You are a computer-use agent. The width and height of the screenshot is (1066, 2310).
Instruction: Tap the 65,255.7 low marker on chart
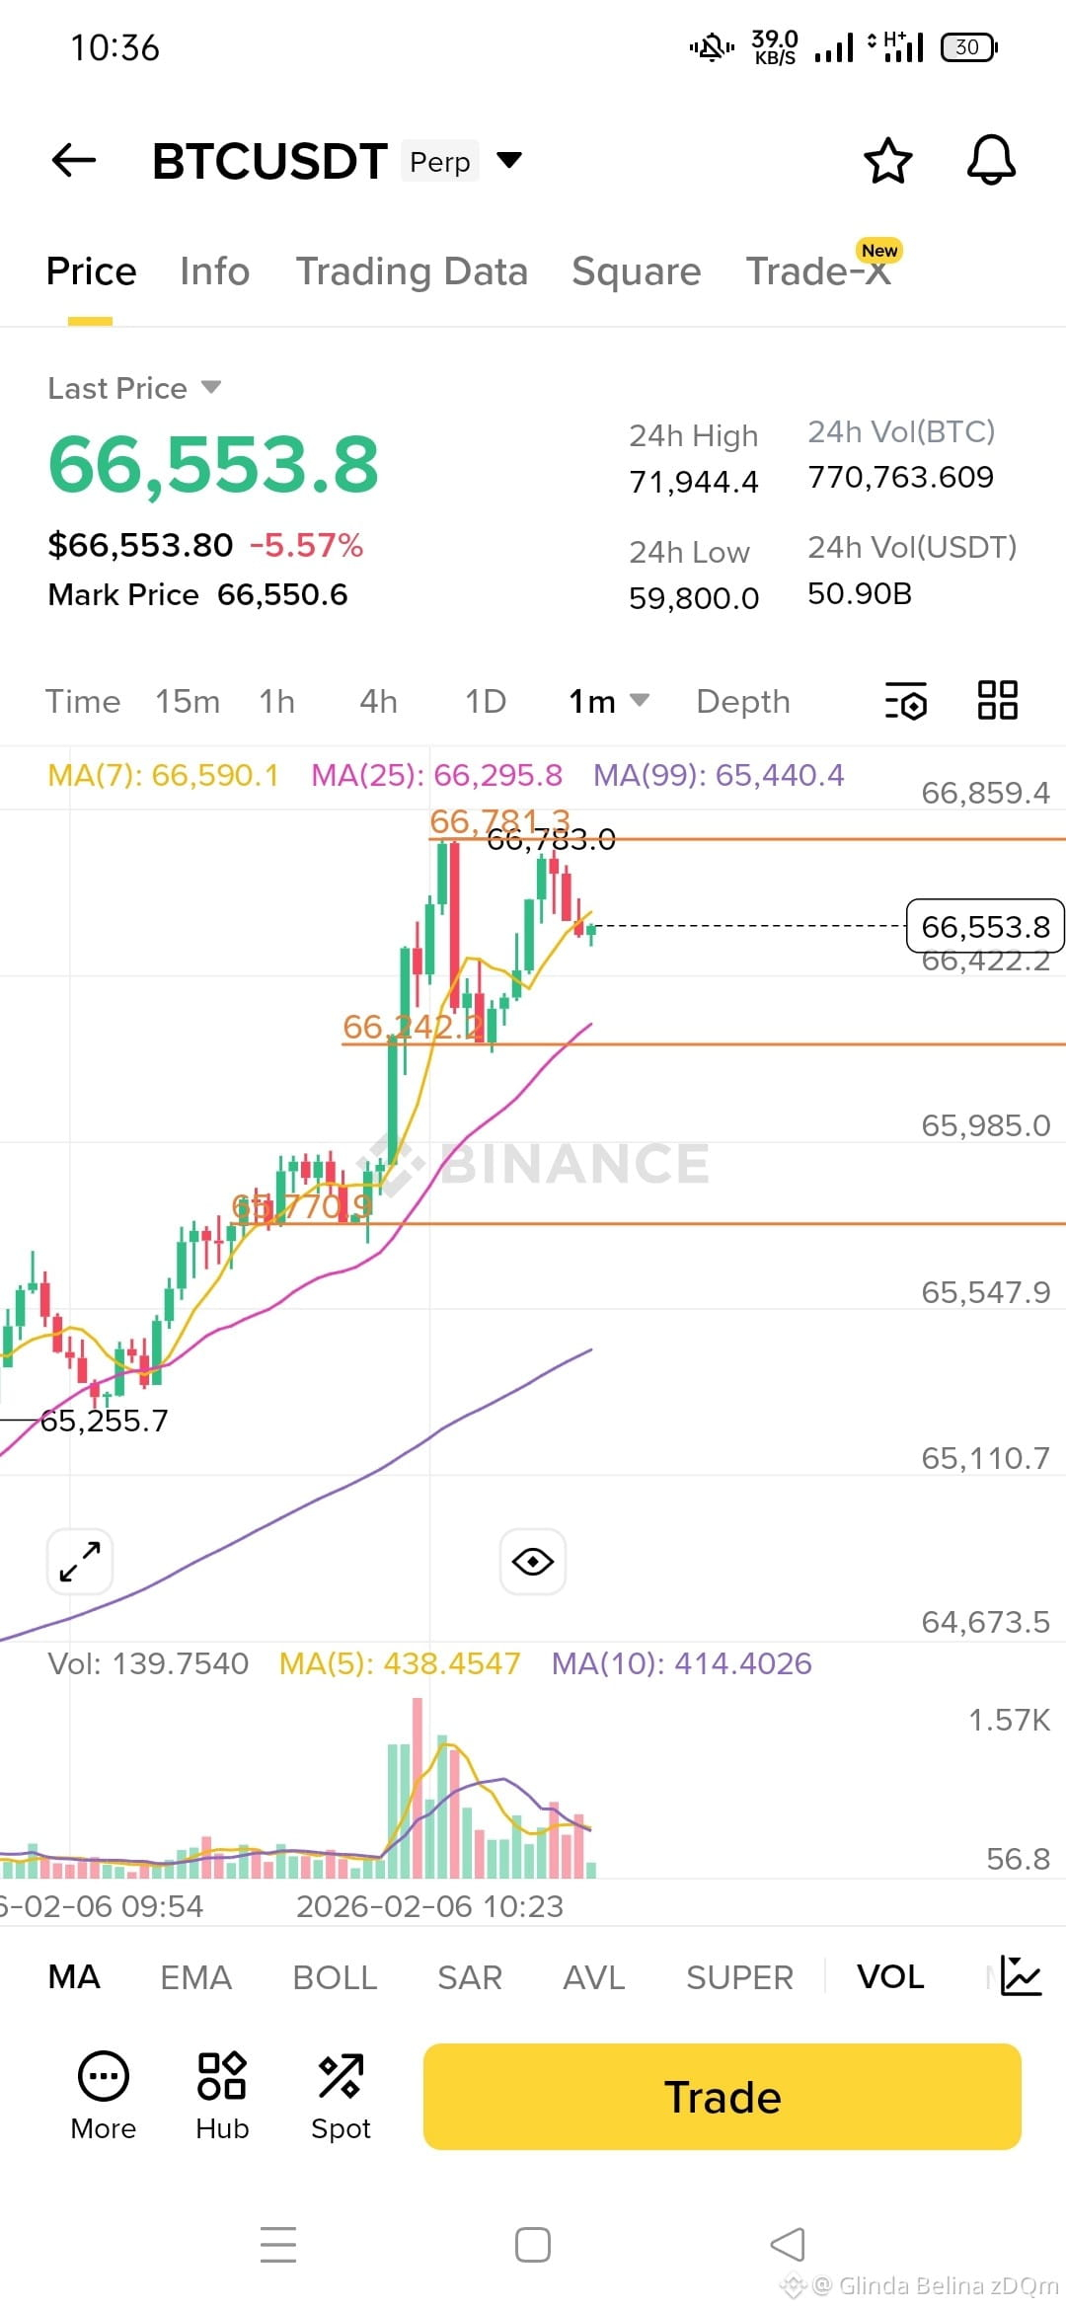105,1421
